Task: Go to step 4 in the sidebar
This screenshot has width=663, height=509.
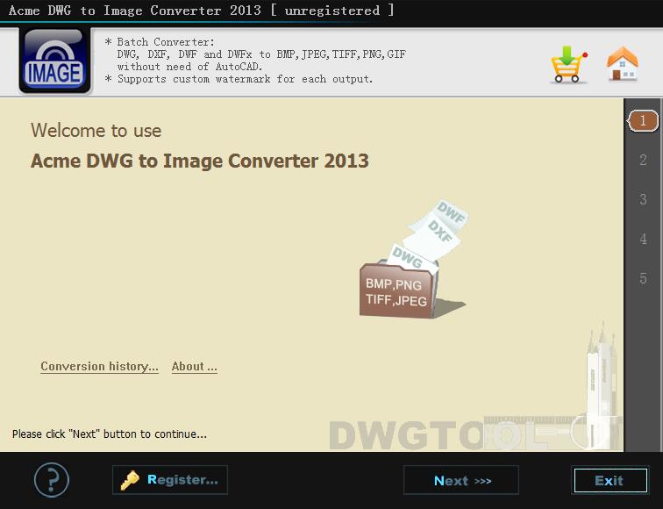Action: coord(643,239)
